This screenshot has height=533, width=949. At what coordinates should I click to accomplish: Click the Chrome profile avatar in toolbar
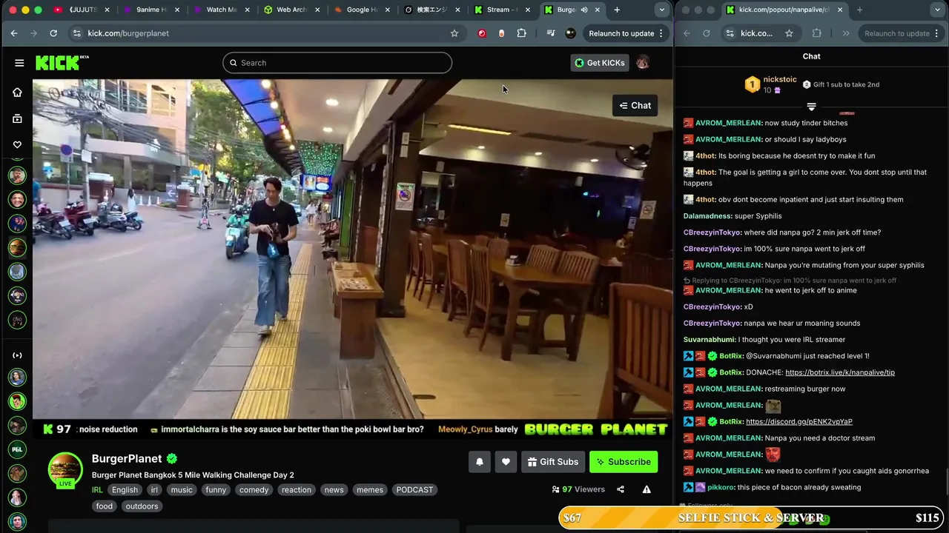coord(570,33)
